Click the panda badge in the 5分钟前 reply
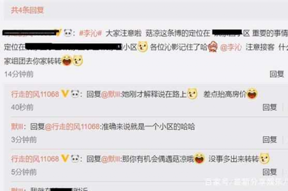288x191 pixels. 75,158
